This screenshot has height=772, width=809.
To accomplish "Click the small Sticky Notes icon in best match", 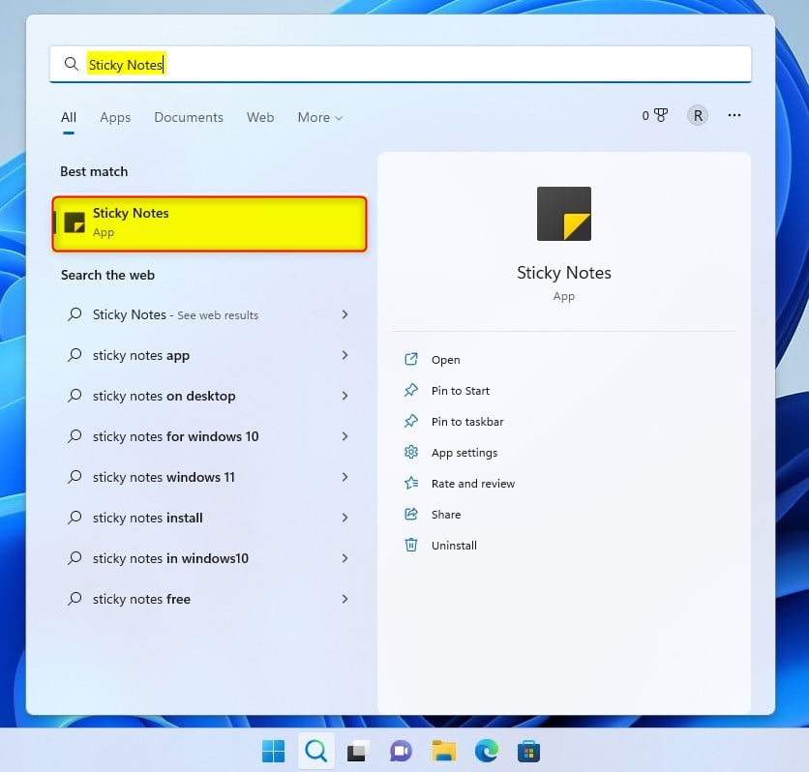I will click(75, 223).
